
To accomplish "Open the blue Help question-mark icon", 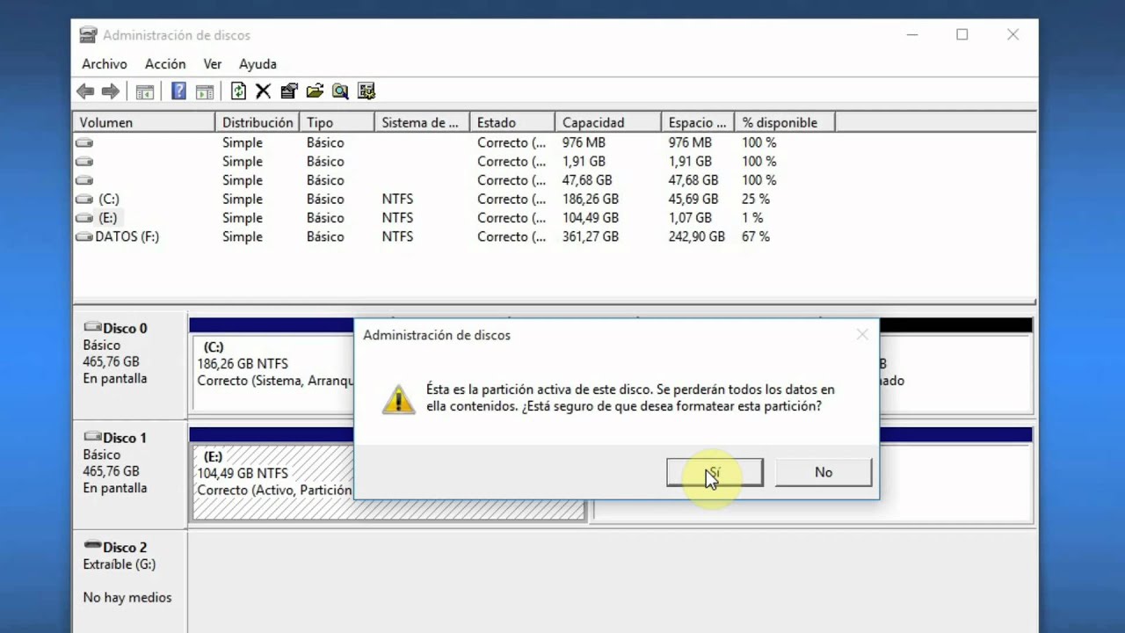I will point(178,91).
